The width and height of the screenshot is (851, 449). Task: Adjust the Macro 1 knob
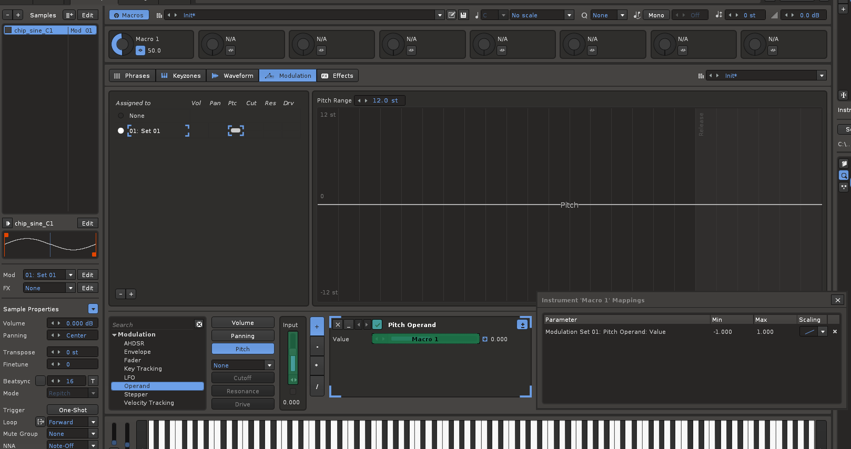click(x=122, y=45)
